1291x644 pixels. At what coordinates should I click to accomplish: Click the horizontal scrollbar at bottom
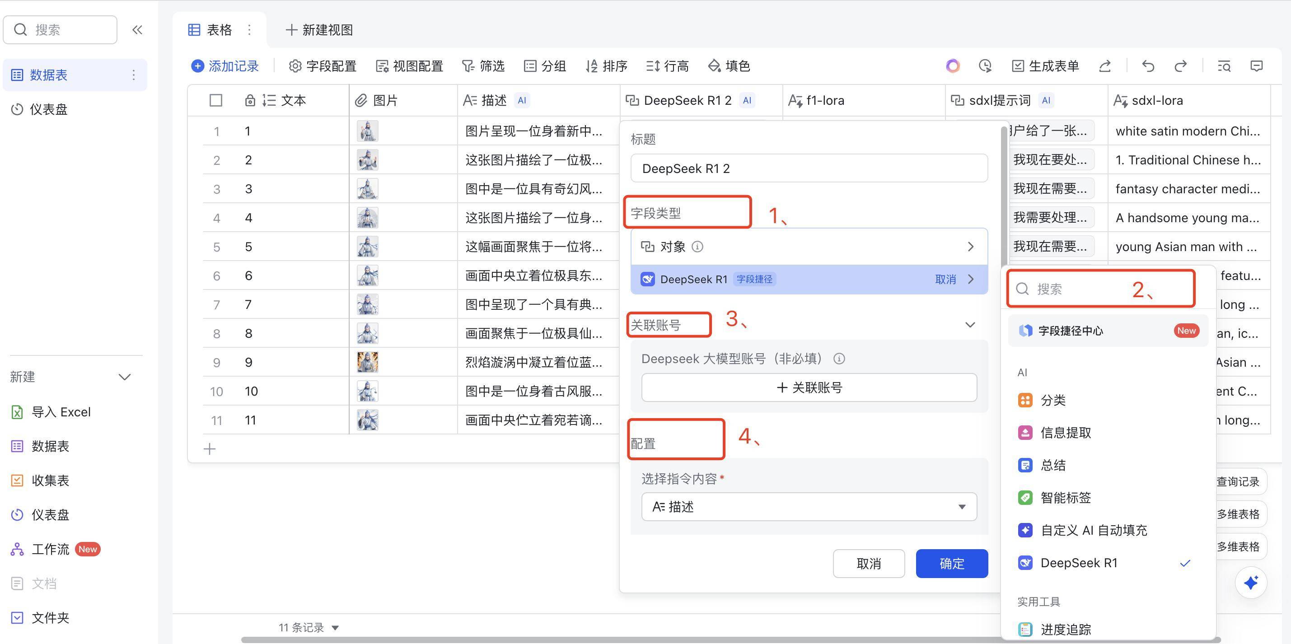731,640
